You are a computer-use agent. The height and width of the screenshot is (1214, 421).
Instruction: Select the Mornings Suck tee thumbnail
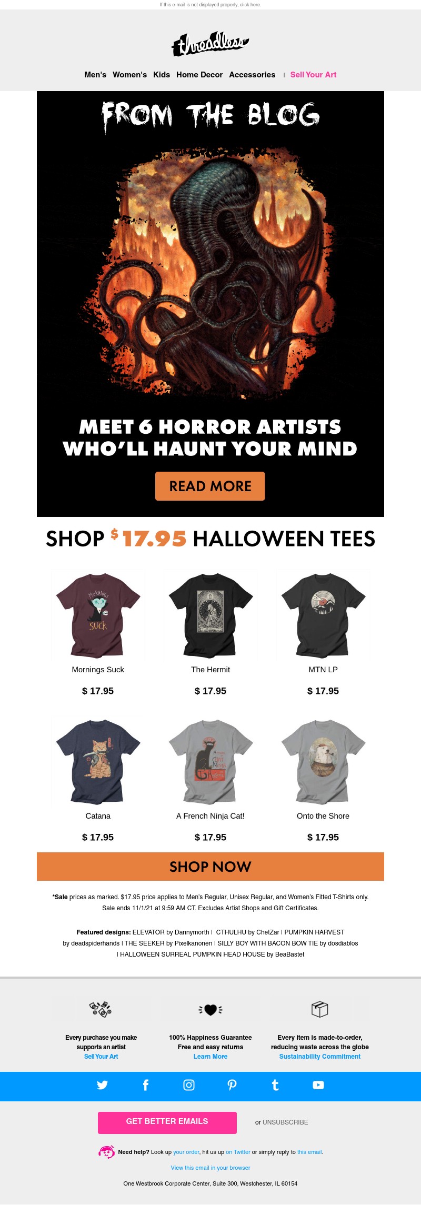pos(98,615)
